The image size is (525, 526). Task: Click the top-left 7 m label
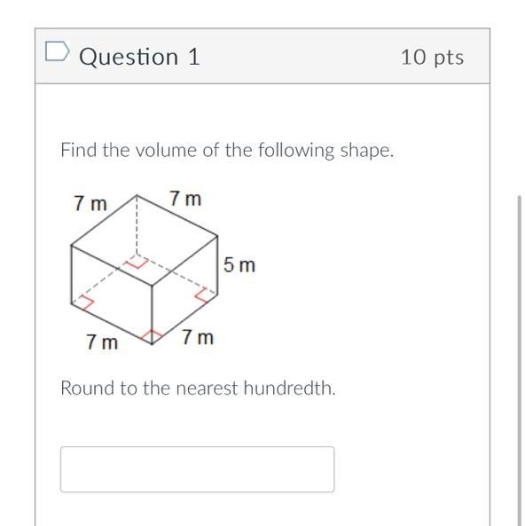click(x=90, y=203)
